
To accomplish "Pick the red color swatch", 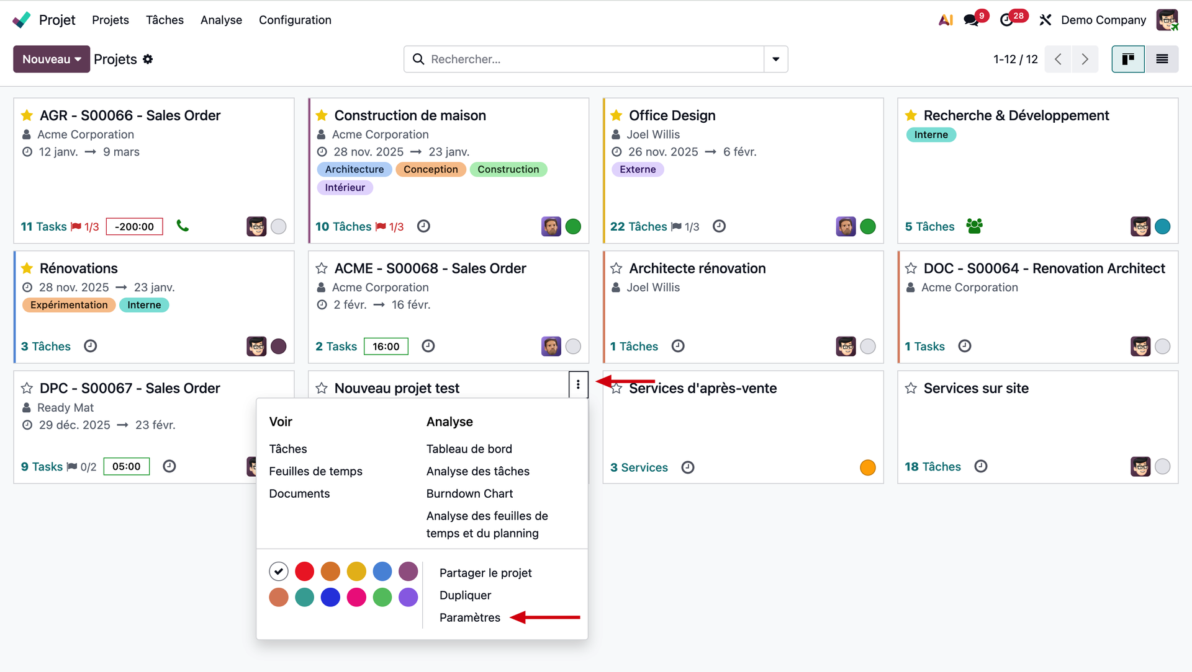I will tap(304, 571).
